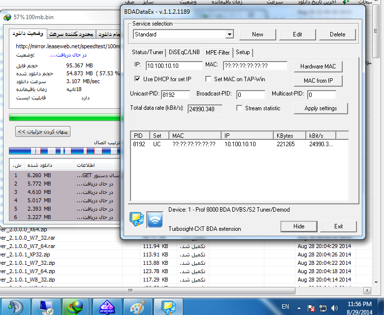This screenshot has height=315, width=384.
Task: Show hidden tray icons arrow
Action: point(299,308)
